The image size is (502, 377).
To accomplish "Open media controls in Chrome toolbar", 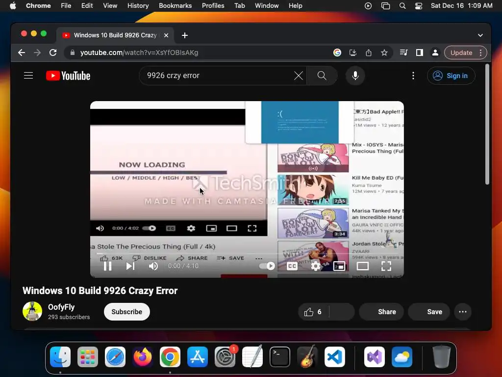I will point(404,53).
